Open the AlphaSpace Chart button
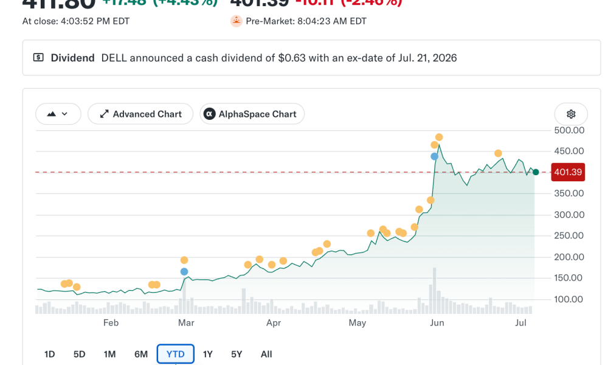Image resolution: width=608 pixels, height=365 pixels. click(x=252, y=114)
